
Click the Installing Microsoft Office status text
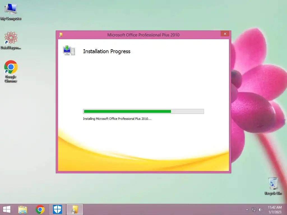coord(117,119)
